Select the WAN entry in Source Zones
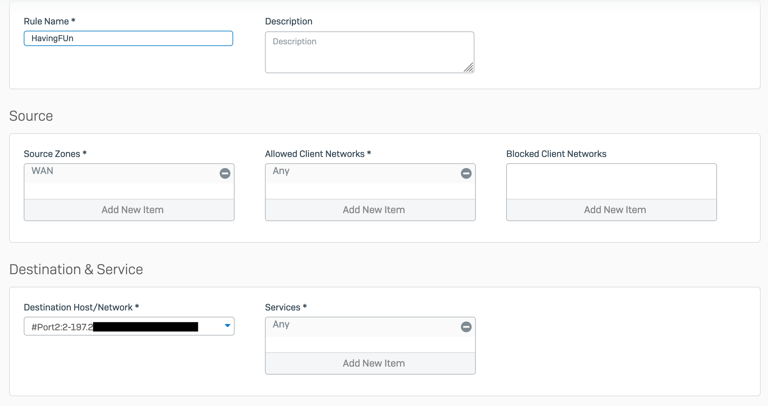This screenshot has width=768, height=406. pos(119,172)
